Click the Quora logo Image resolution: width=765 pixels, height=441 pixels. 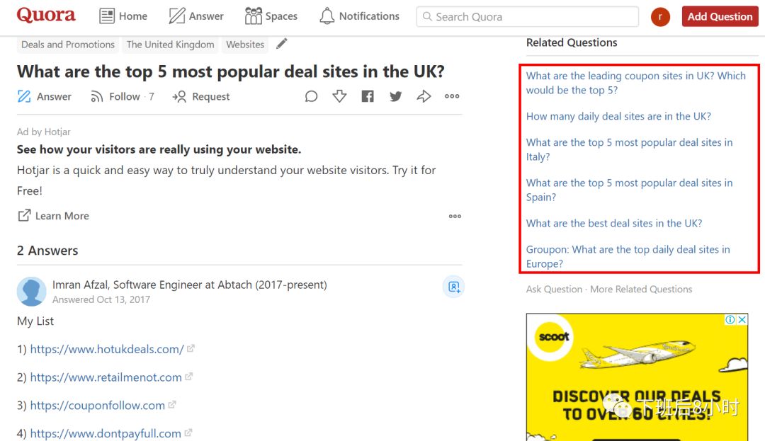tap(46, 16)
